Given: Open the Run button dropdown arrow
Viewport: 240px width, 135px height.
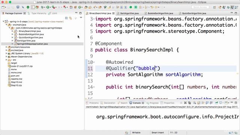Looking at the screenshot, I should click(x=50, y=7).
